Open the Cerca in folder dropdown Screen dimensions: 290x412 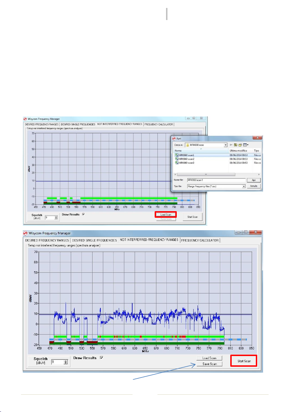(x=225, y=145)
